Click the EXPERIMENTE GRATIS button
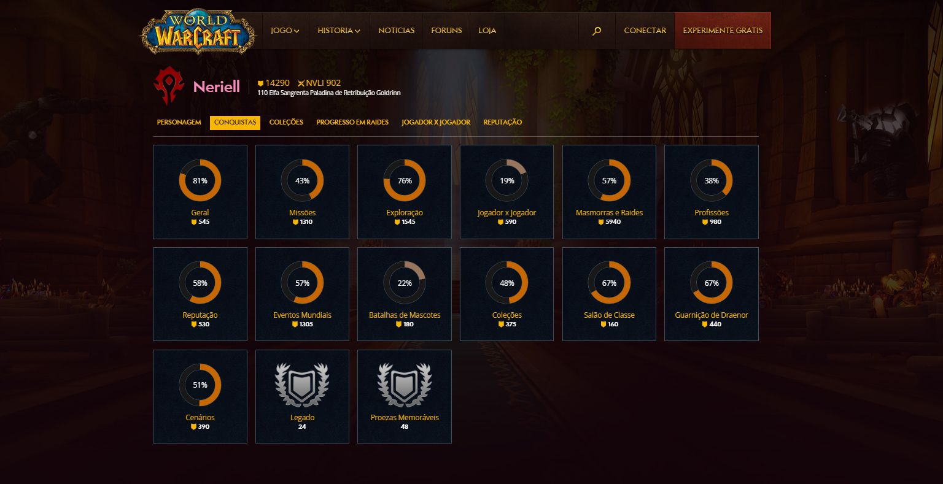The width and height of the screenshot is (943, 484). (723, 31)
